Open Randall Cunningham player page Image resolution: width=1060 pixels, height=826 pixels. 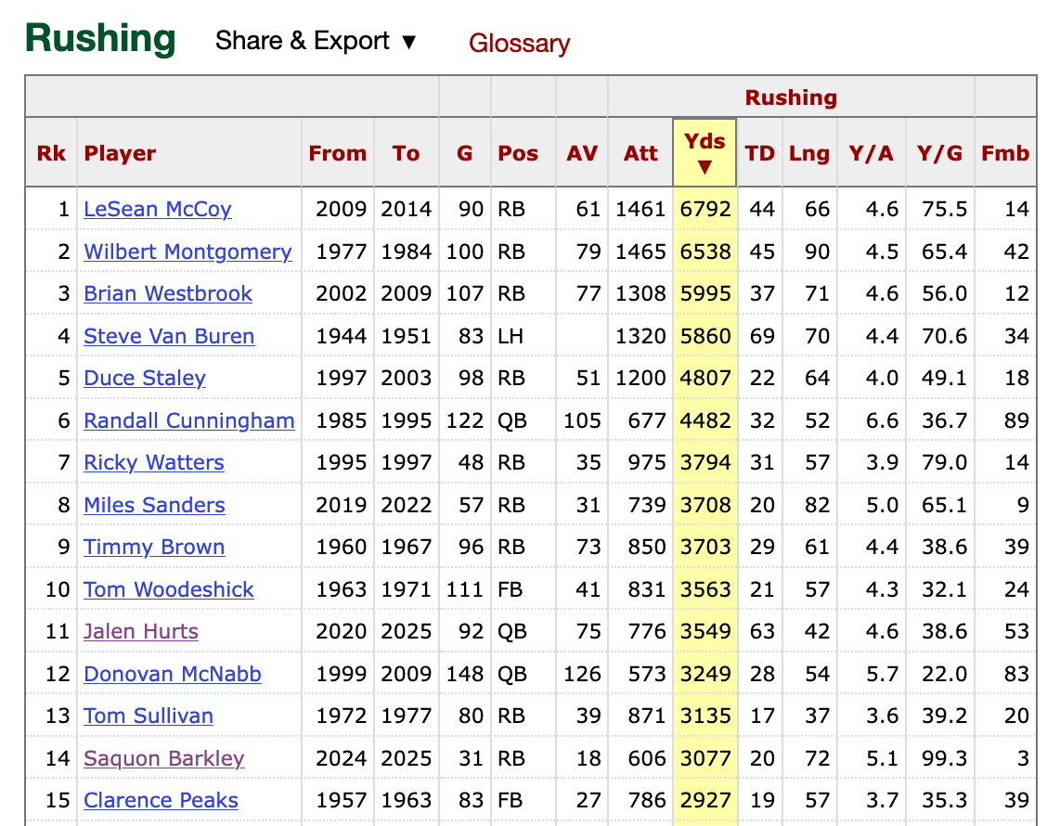[x=189, y=420]
